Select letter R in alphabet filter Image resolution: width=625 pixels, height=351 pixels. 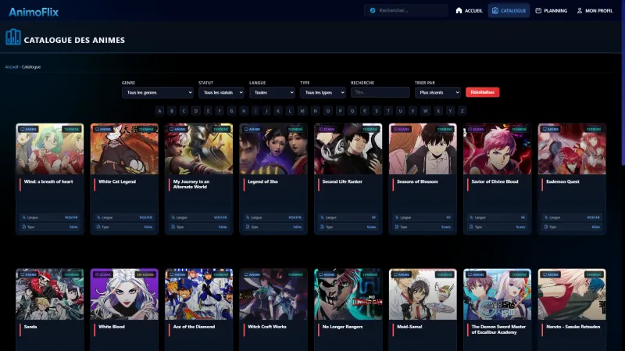364,111
